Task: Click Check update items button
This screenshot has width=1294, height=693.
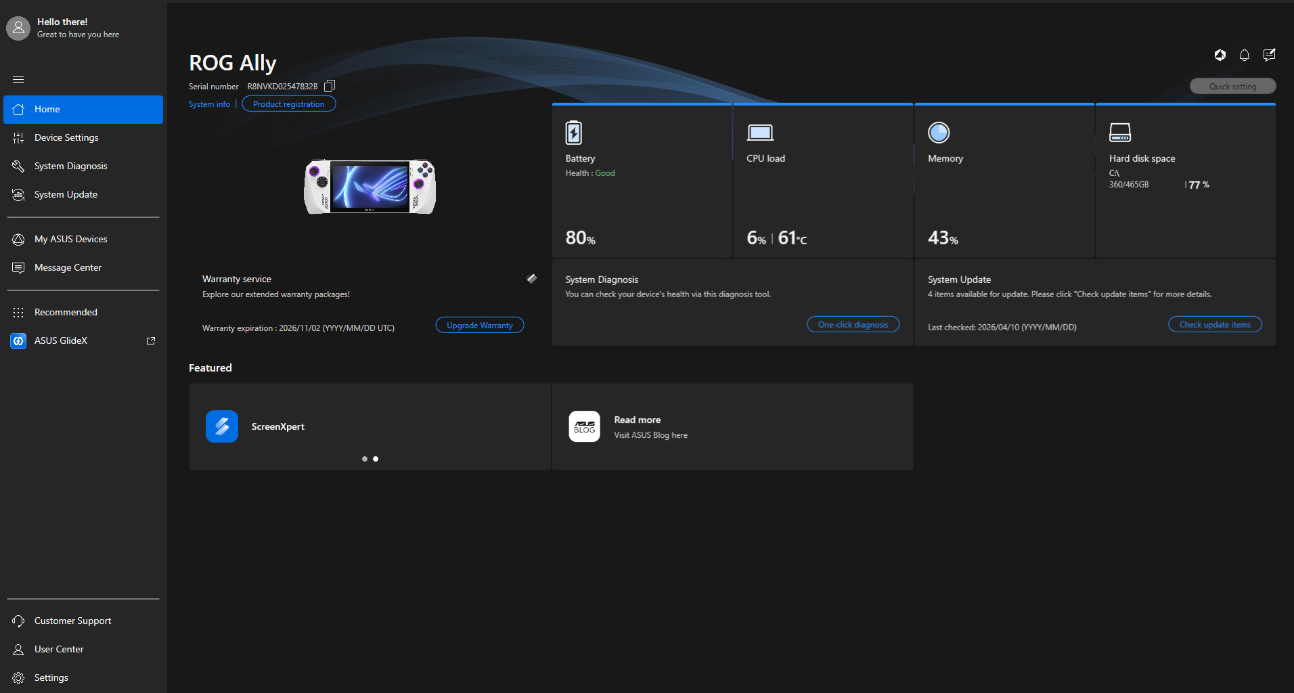Action: [x=1215, y=325]
